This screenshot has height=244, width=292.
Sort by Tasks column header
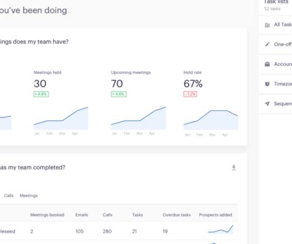coord(138,215)
